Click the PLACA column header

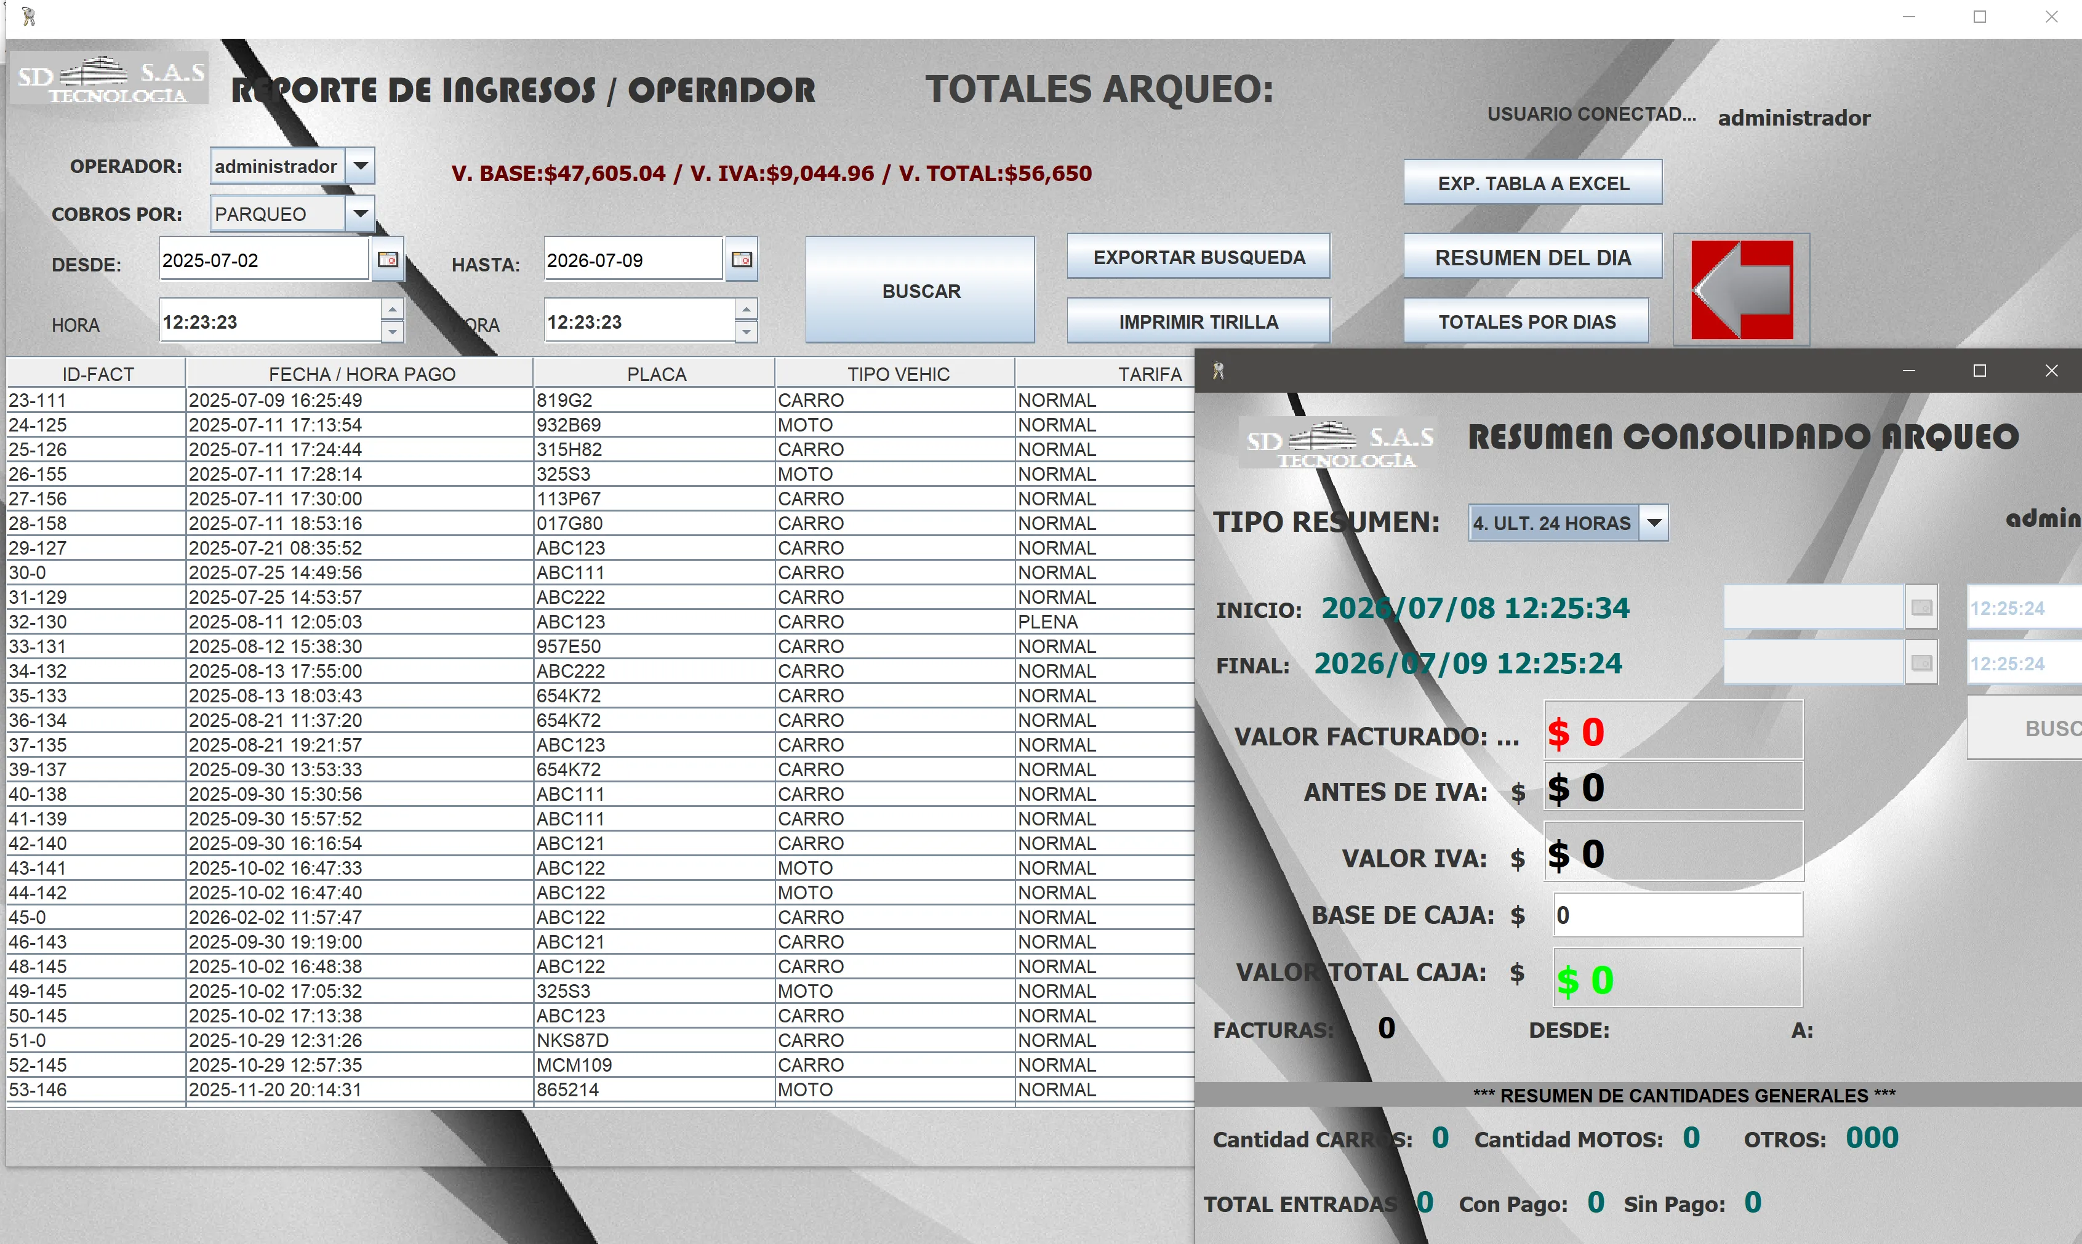pos(655,374)
